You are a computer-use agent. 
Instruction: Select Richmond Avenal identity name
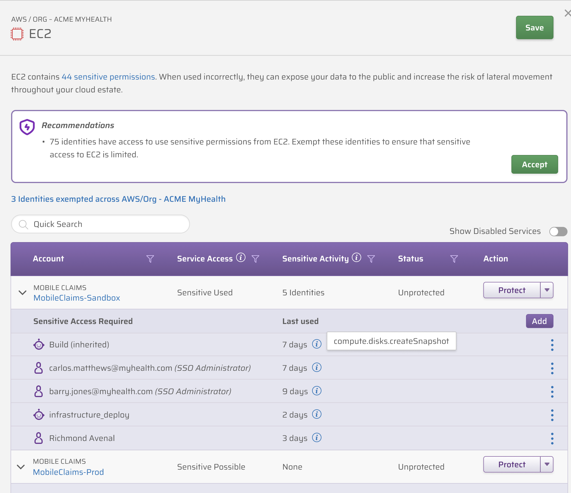click(82, 438)
